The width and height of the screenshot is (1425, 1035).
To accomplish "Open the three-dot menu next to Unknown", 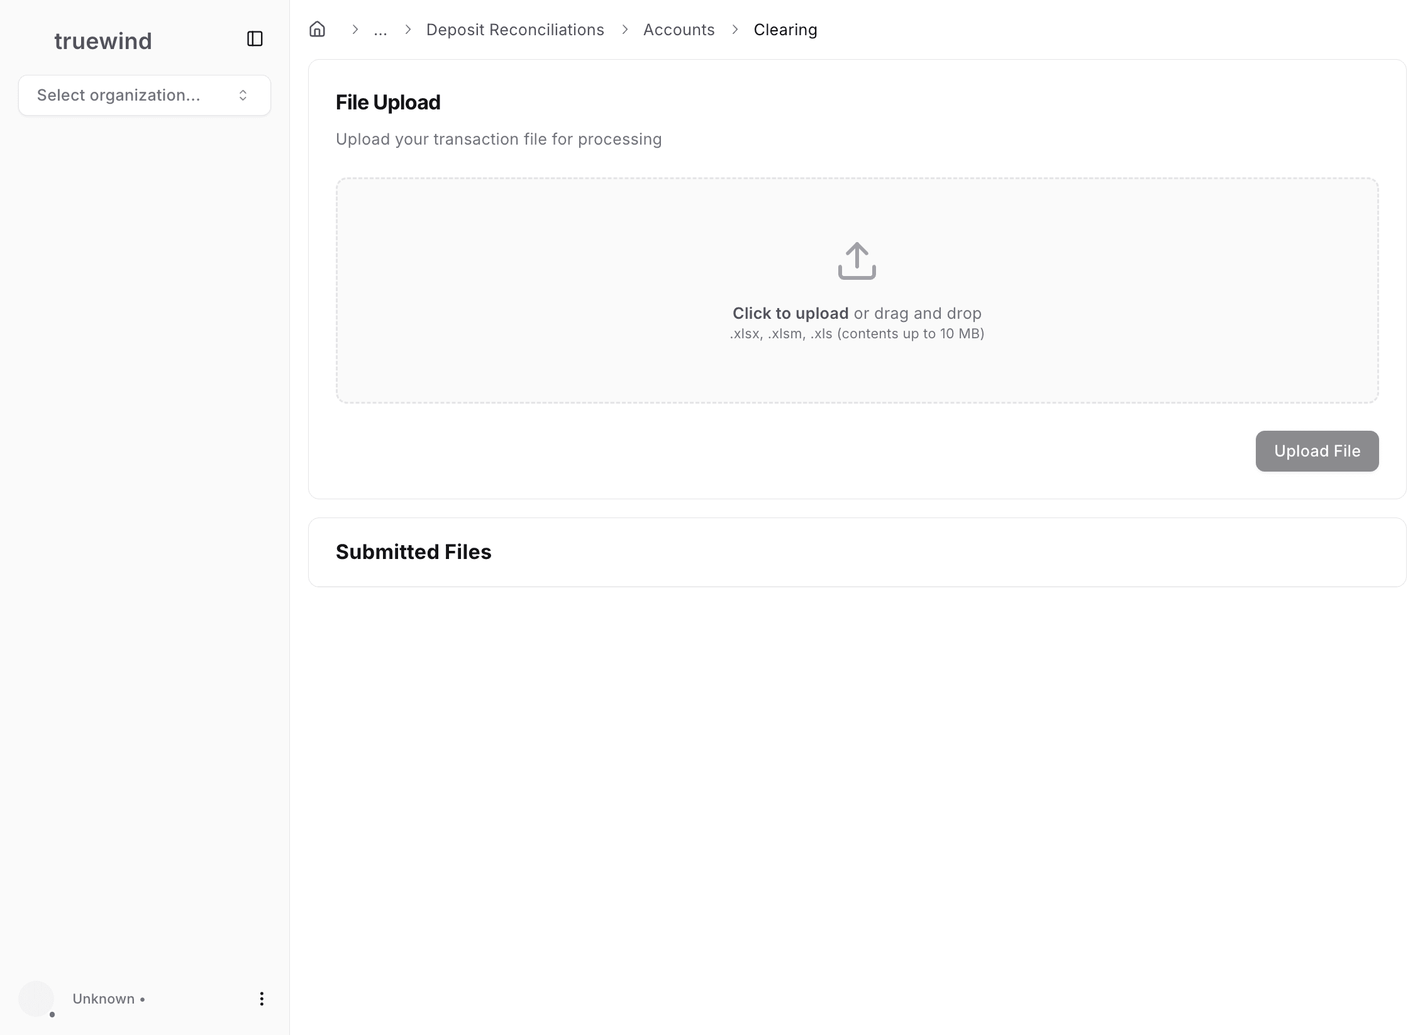I will point(262,999).
